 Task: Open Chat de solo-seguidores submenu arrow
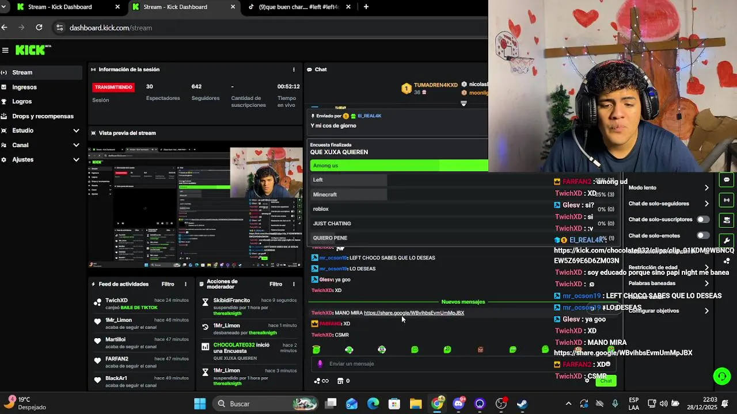[x=706, y=204]
